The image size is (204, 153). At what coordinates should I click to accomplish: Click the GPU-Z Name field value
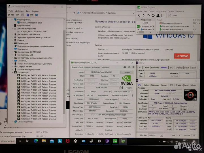pos(101,72)
